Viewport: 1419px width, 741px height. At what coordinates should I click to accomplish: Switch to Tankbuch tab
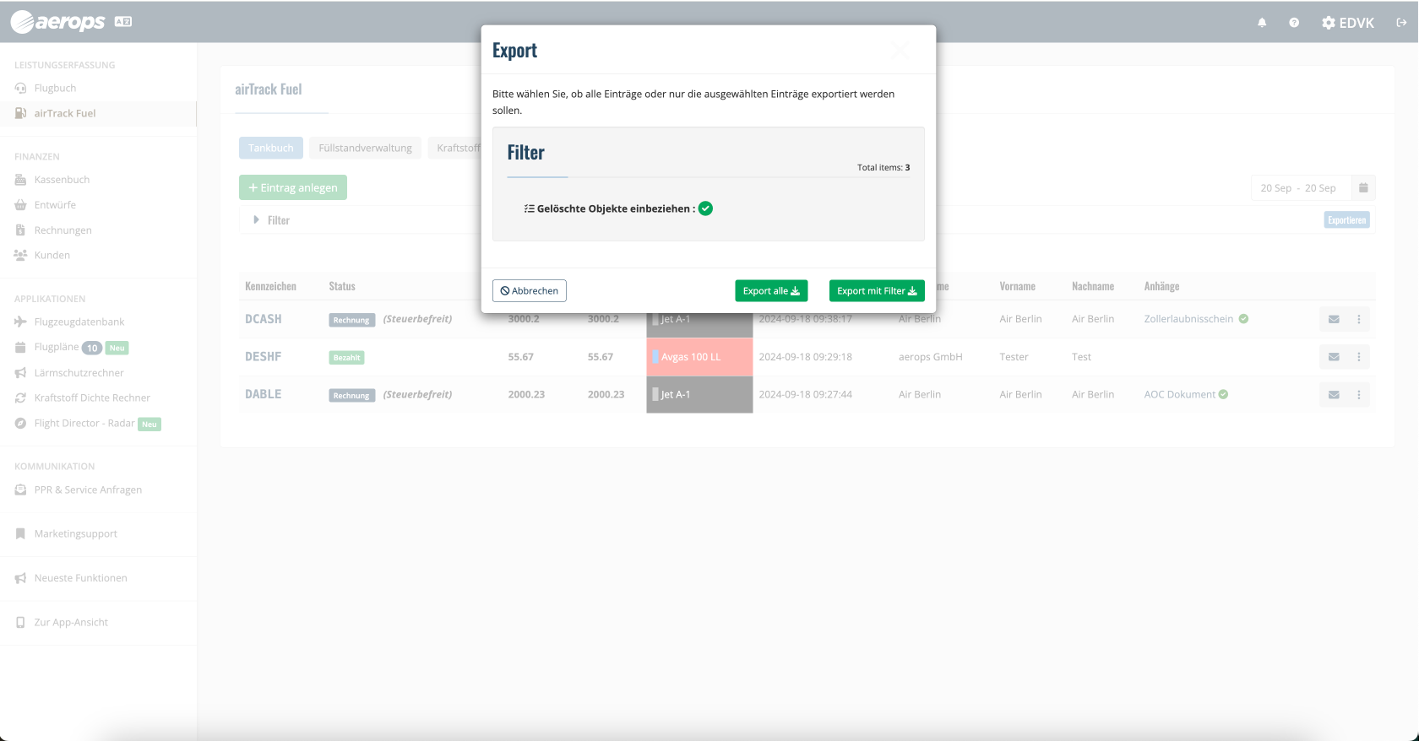coord(271,148)
